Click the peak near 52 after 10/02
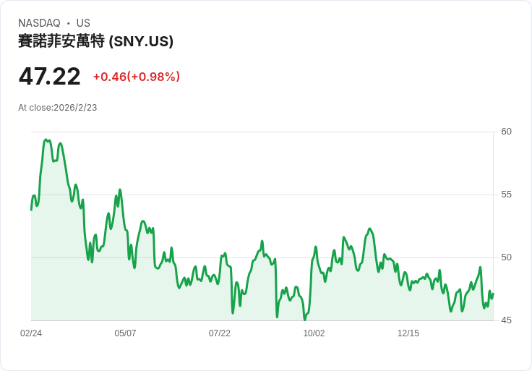Screen dimensions: 532x371 369,229
